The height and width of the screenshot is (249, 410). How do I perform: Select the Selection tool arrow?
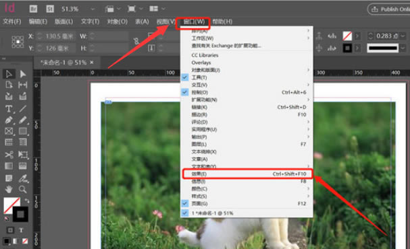[9, 74]
